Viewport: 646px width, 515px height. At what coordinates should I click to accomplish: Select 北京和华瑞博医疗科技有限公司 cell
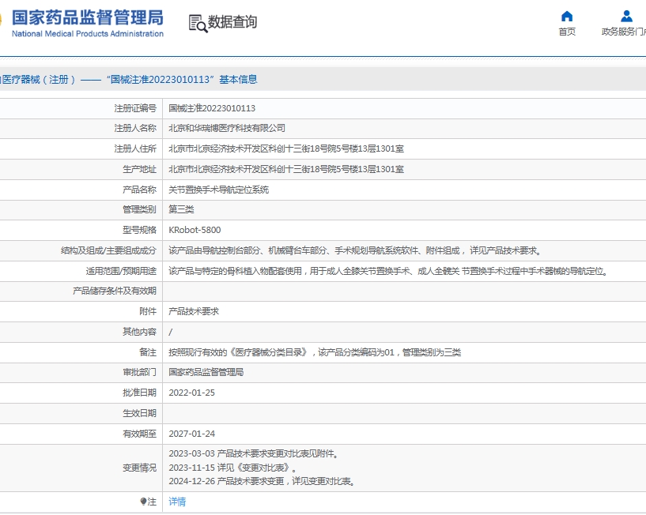[x=227, y=129]
